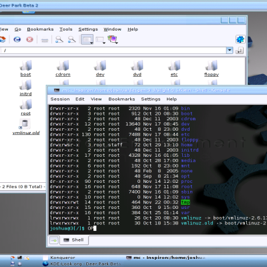
Task: Open Konsole's Session menu
Action: pos(60,99)
